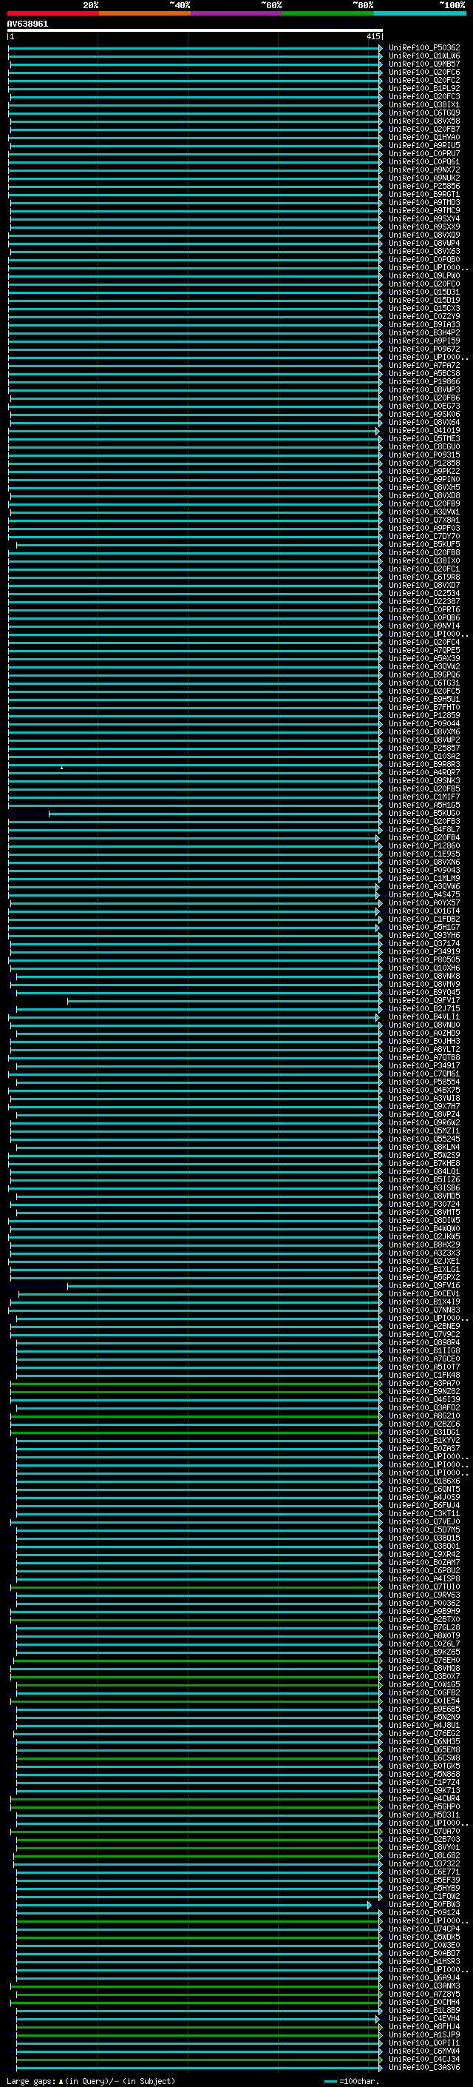The image size is (473, 2087).
Task: Select the green ~80% identity legend segment
Action: point(328,14)
